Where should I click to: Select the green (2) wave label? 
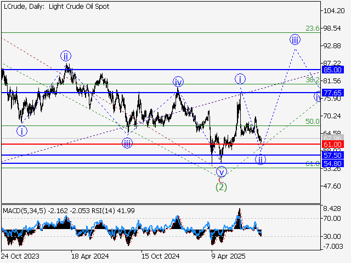pyautogui.click(x=221, y=187)
